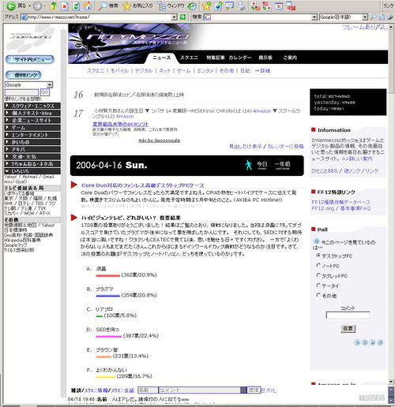Stop page loading with the red X icon

point(65,6)
